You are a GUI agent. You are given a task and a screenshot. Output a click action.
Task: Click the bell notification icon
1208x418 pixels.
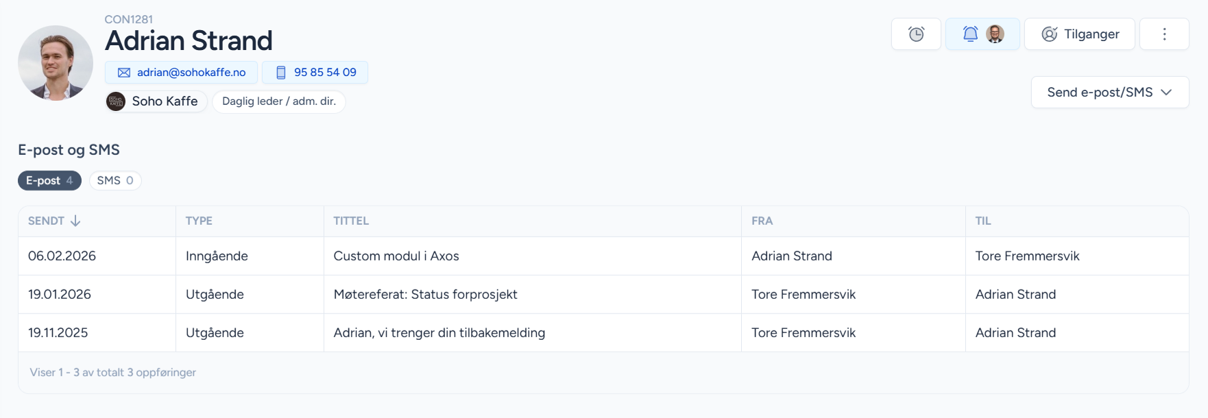[x=970, y=34]
